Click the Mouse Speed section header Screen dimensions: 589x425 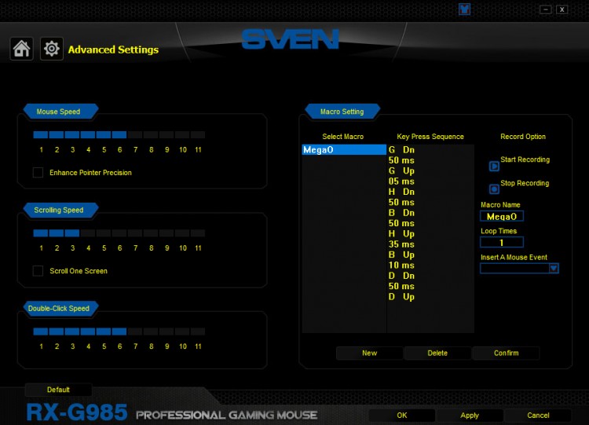pyautogui.click(x=60, y=112)
